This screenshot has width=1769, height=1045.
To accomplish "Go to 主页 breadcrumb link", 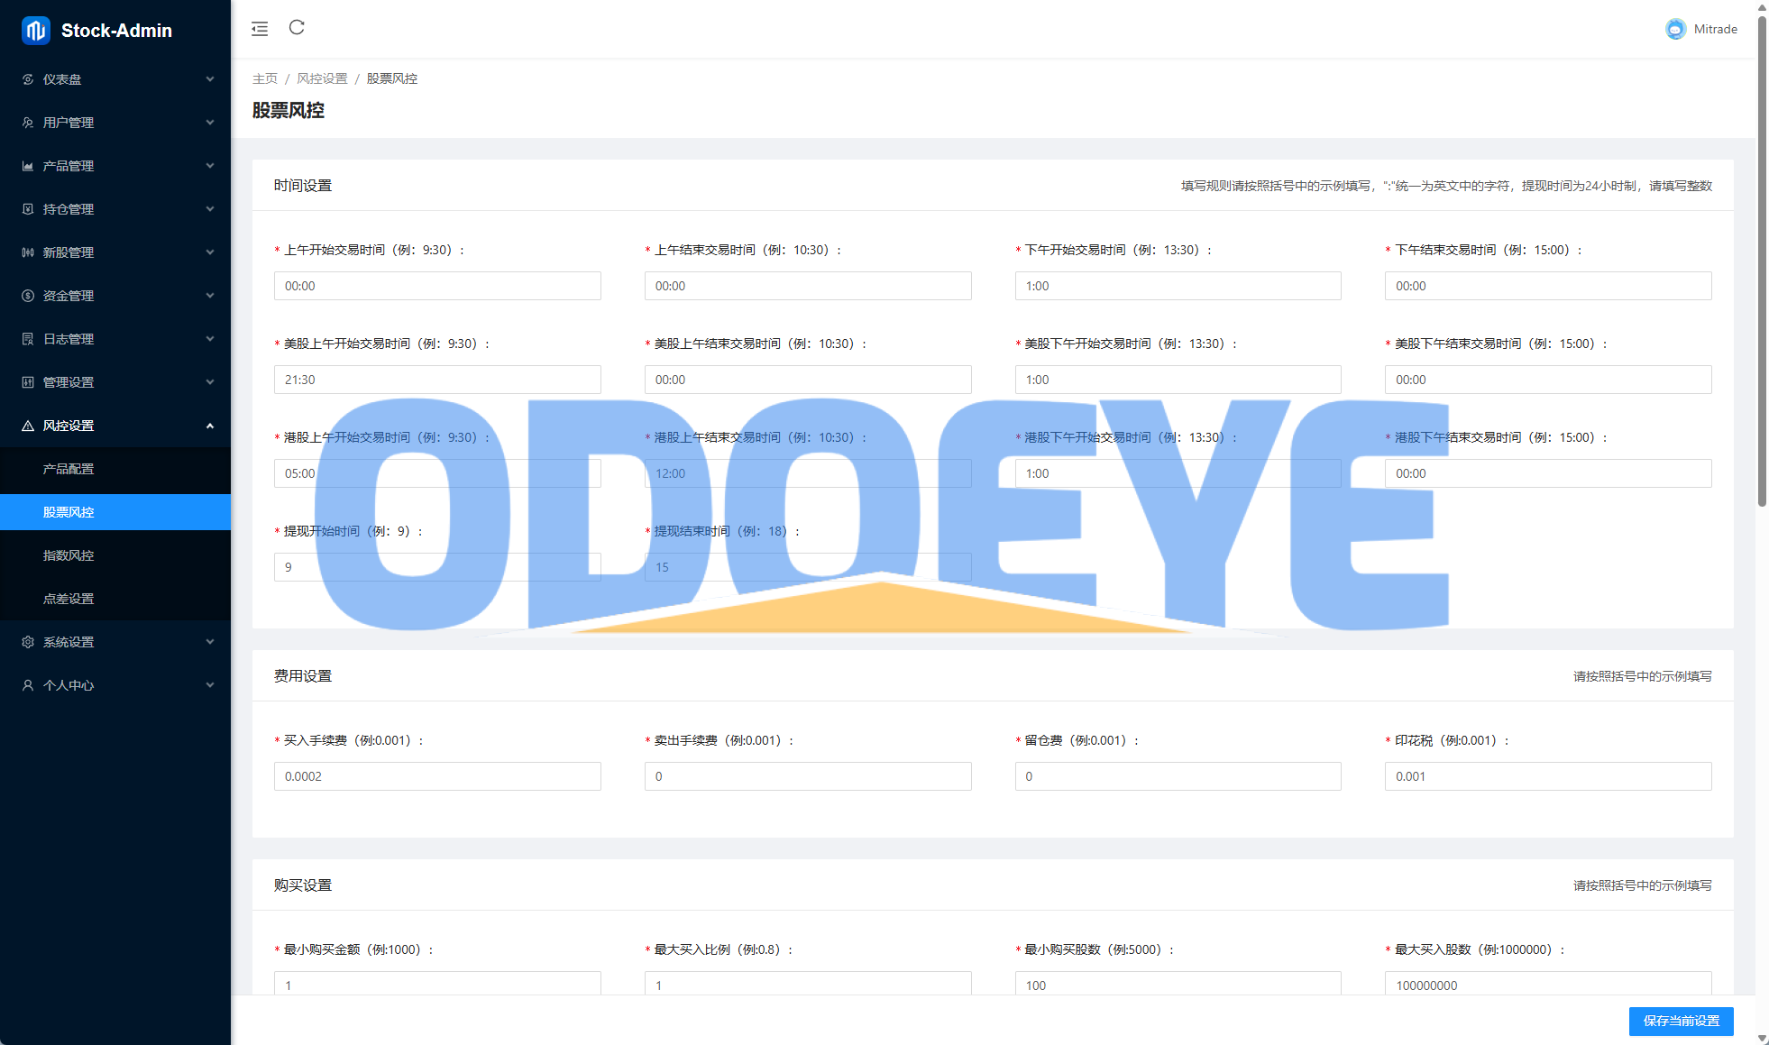I will pyautogui.click(x=264, y=78).
